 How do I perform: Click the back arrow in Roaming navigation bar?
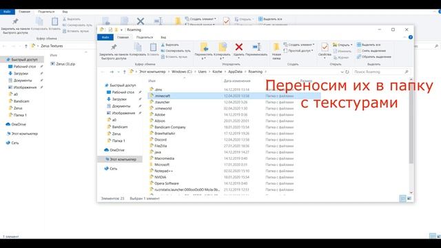103,72
